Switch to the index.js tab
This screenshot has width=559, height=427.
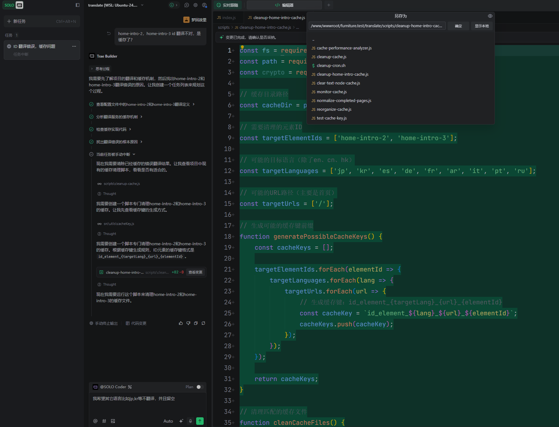click(x=226, y=18)
